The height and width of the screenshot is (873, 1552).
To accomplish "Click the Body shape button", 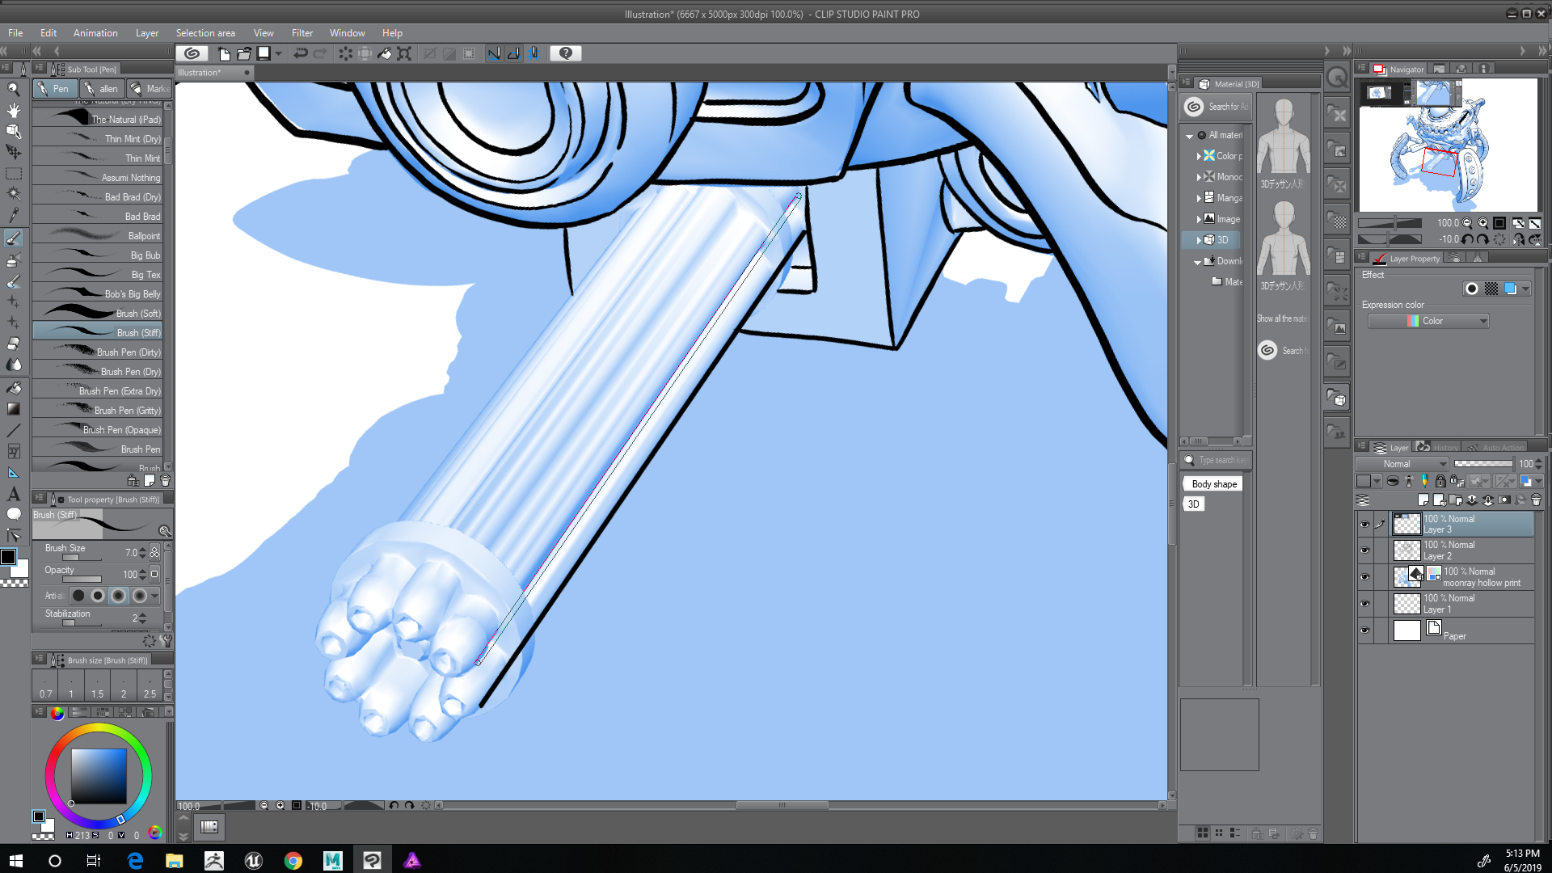I will 1213,483.
